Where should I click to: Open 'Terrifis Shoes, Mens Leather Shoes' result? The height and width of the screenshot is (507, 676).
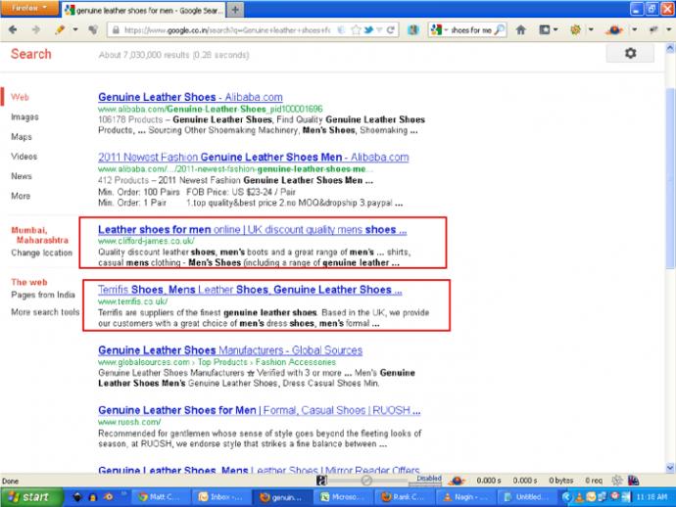(250, 290)
